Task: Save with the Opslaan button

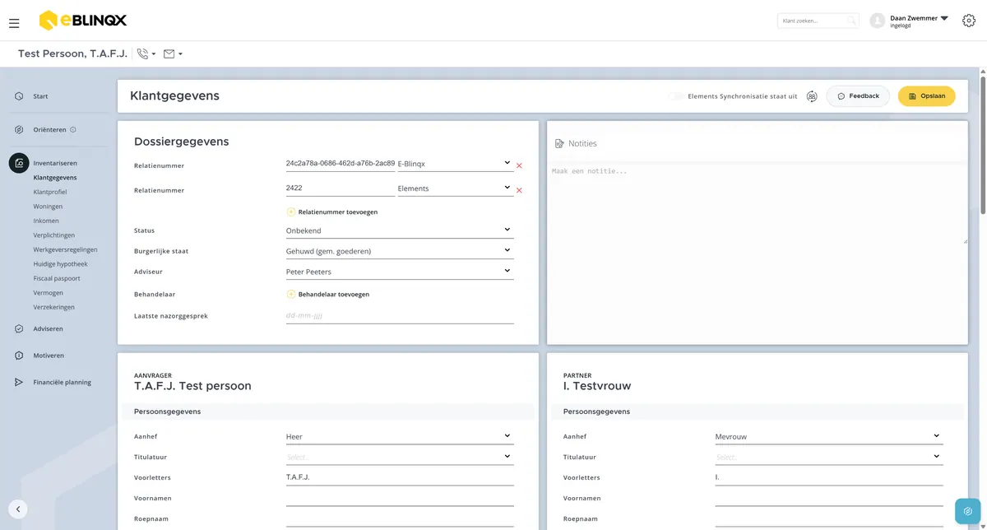Action: [x=926, y=96]
